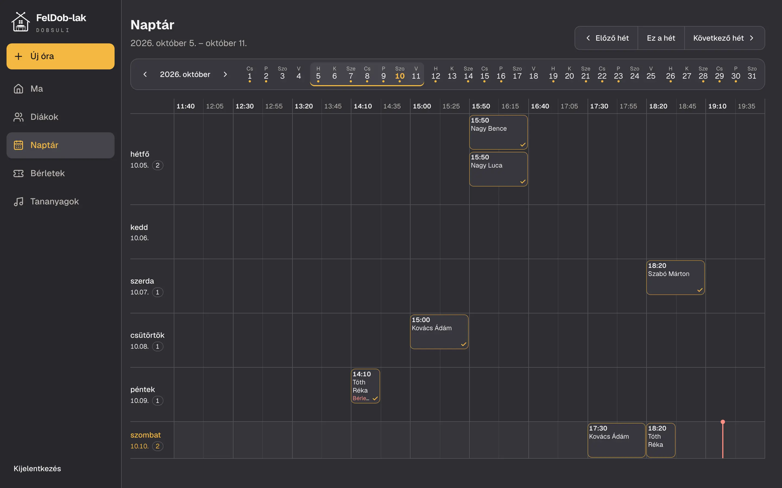This screenshot has height=488, width=782.
Task: Click lesson count badge on szerda row
Action: pos(157,292)
